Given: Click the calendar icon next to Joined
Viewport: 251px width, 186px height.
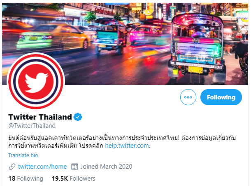Looking at the screenshot, I should (x=74, y=167).
